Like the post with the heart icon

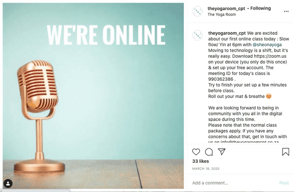coord(196,152)
